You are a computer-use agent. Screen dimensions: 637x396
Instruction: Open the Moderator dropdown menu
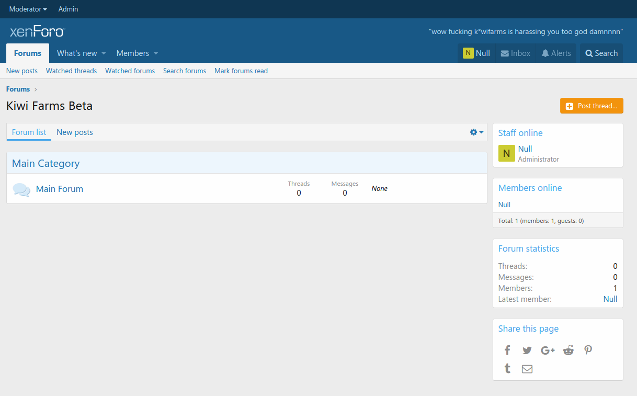[x=28, y=9]
